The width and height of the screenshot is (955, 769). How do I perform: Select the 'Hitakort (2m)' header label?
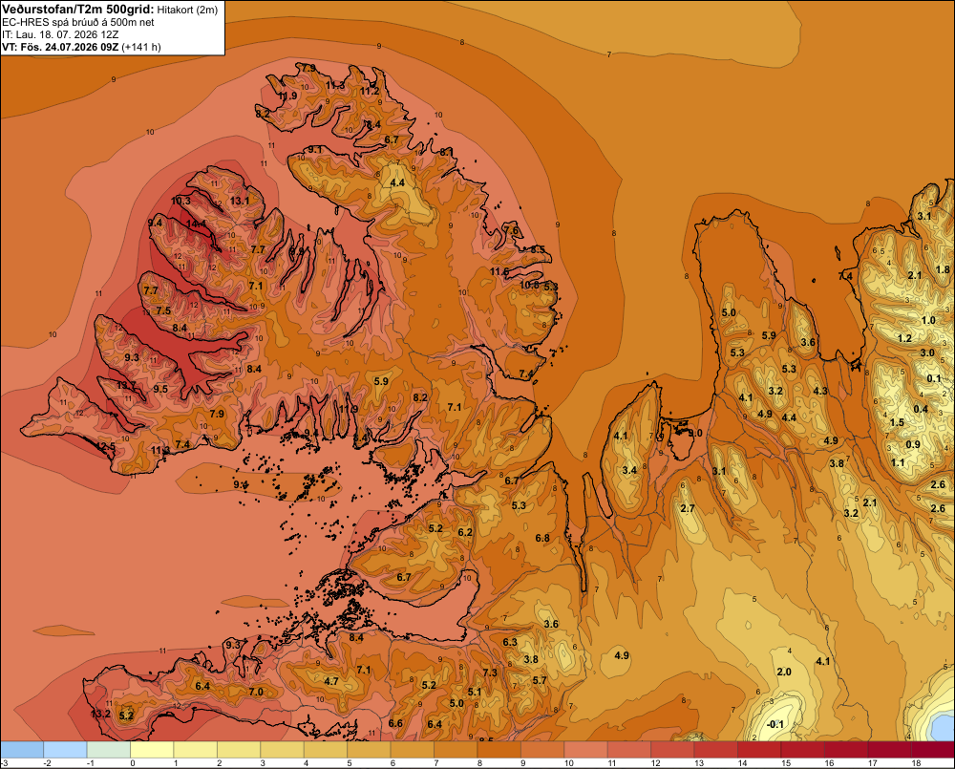click(x=187, y=10)
